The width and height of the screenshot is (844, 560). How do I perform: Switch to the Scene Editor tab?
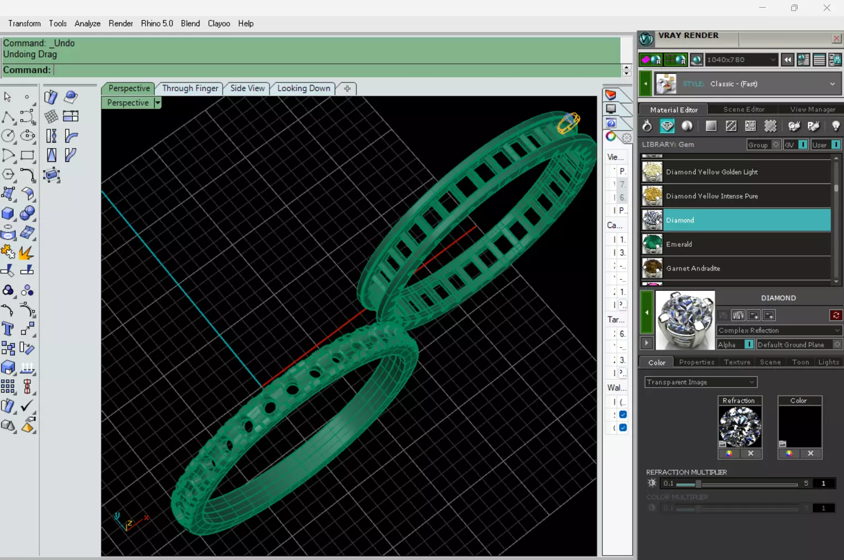click(x=744, y=109)
